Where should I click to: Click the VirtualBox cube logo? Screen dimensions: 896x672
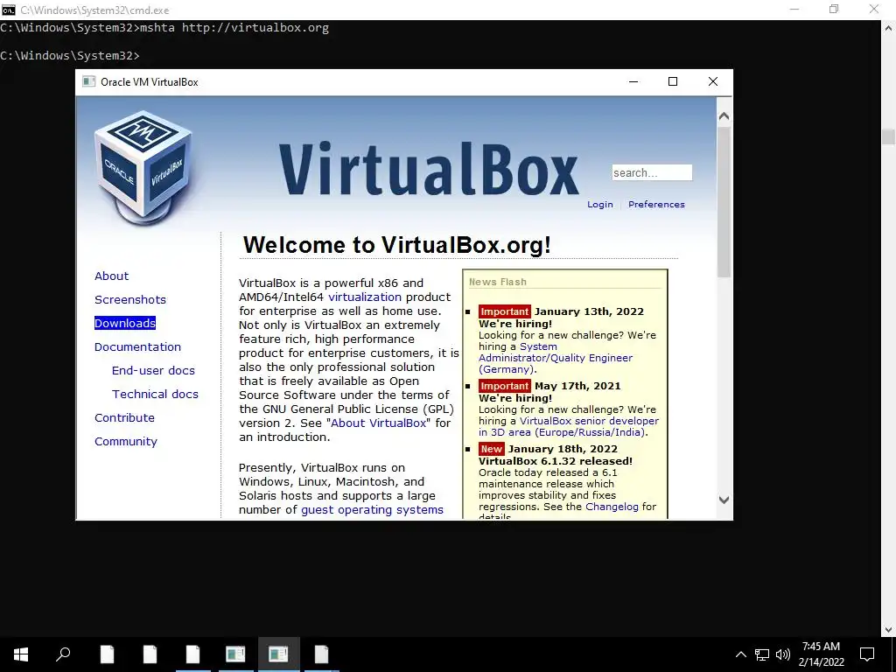tap(143, 167)
